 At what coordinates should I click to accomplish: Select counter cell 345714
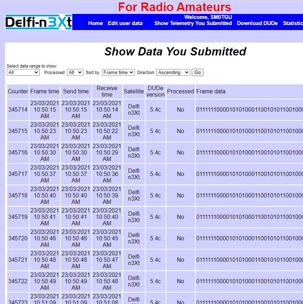click(x=18, y=110)
